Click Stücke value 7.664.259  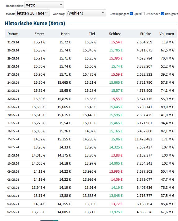(144, 42)
